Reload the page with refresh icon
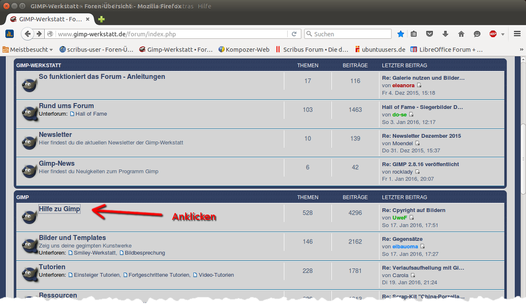The height and width of the screenshot is (304, 526). (294, 34)
